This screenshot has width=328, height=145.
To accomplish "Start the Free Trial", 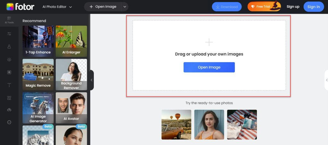I will point(264,6).
